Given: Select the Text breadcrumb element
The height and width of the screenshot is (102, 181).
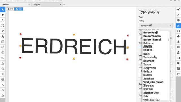Looking at the screenshot, I should point(19,9).
